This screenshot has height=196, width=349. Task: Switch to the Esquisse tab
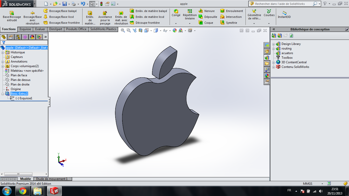[x=25, y=29]
